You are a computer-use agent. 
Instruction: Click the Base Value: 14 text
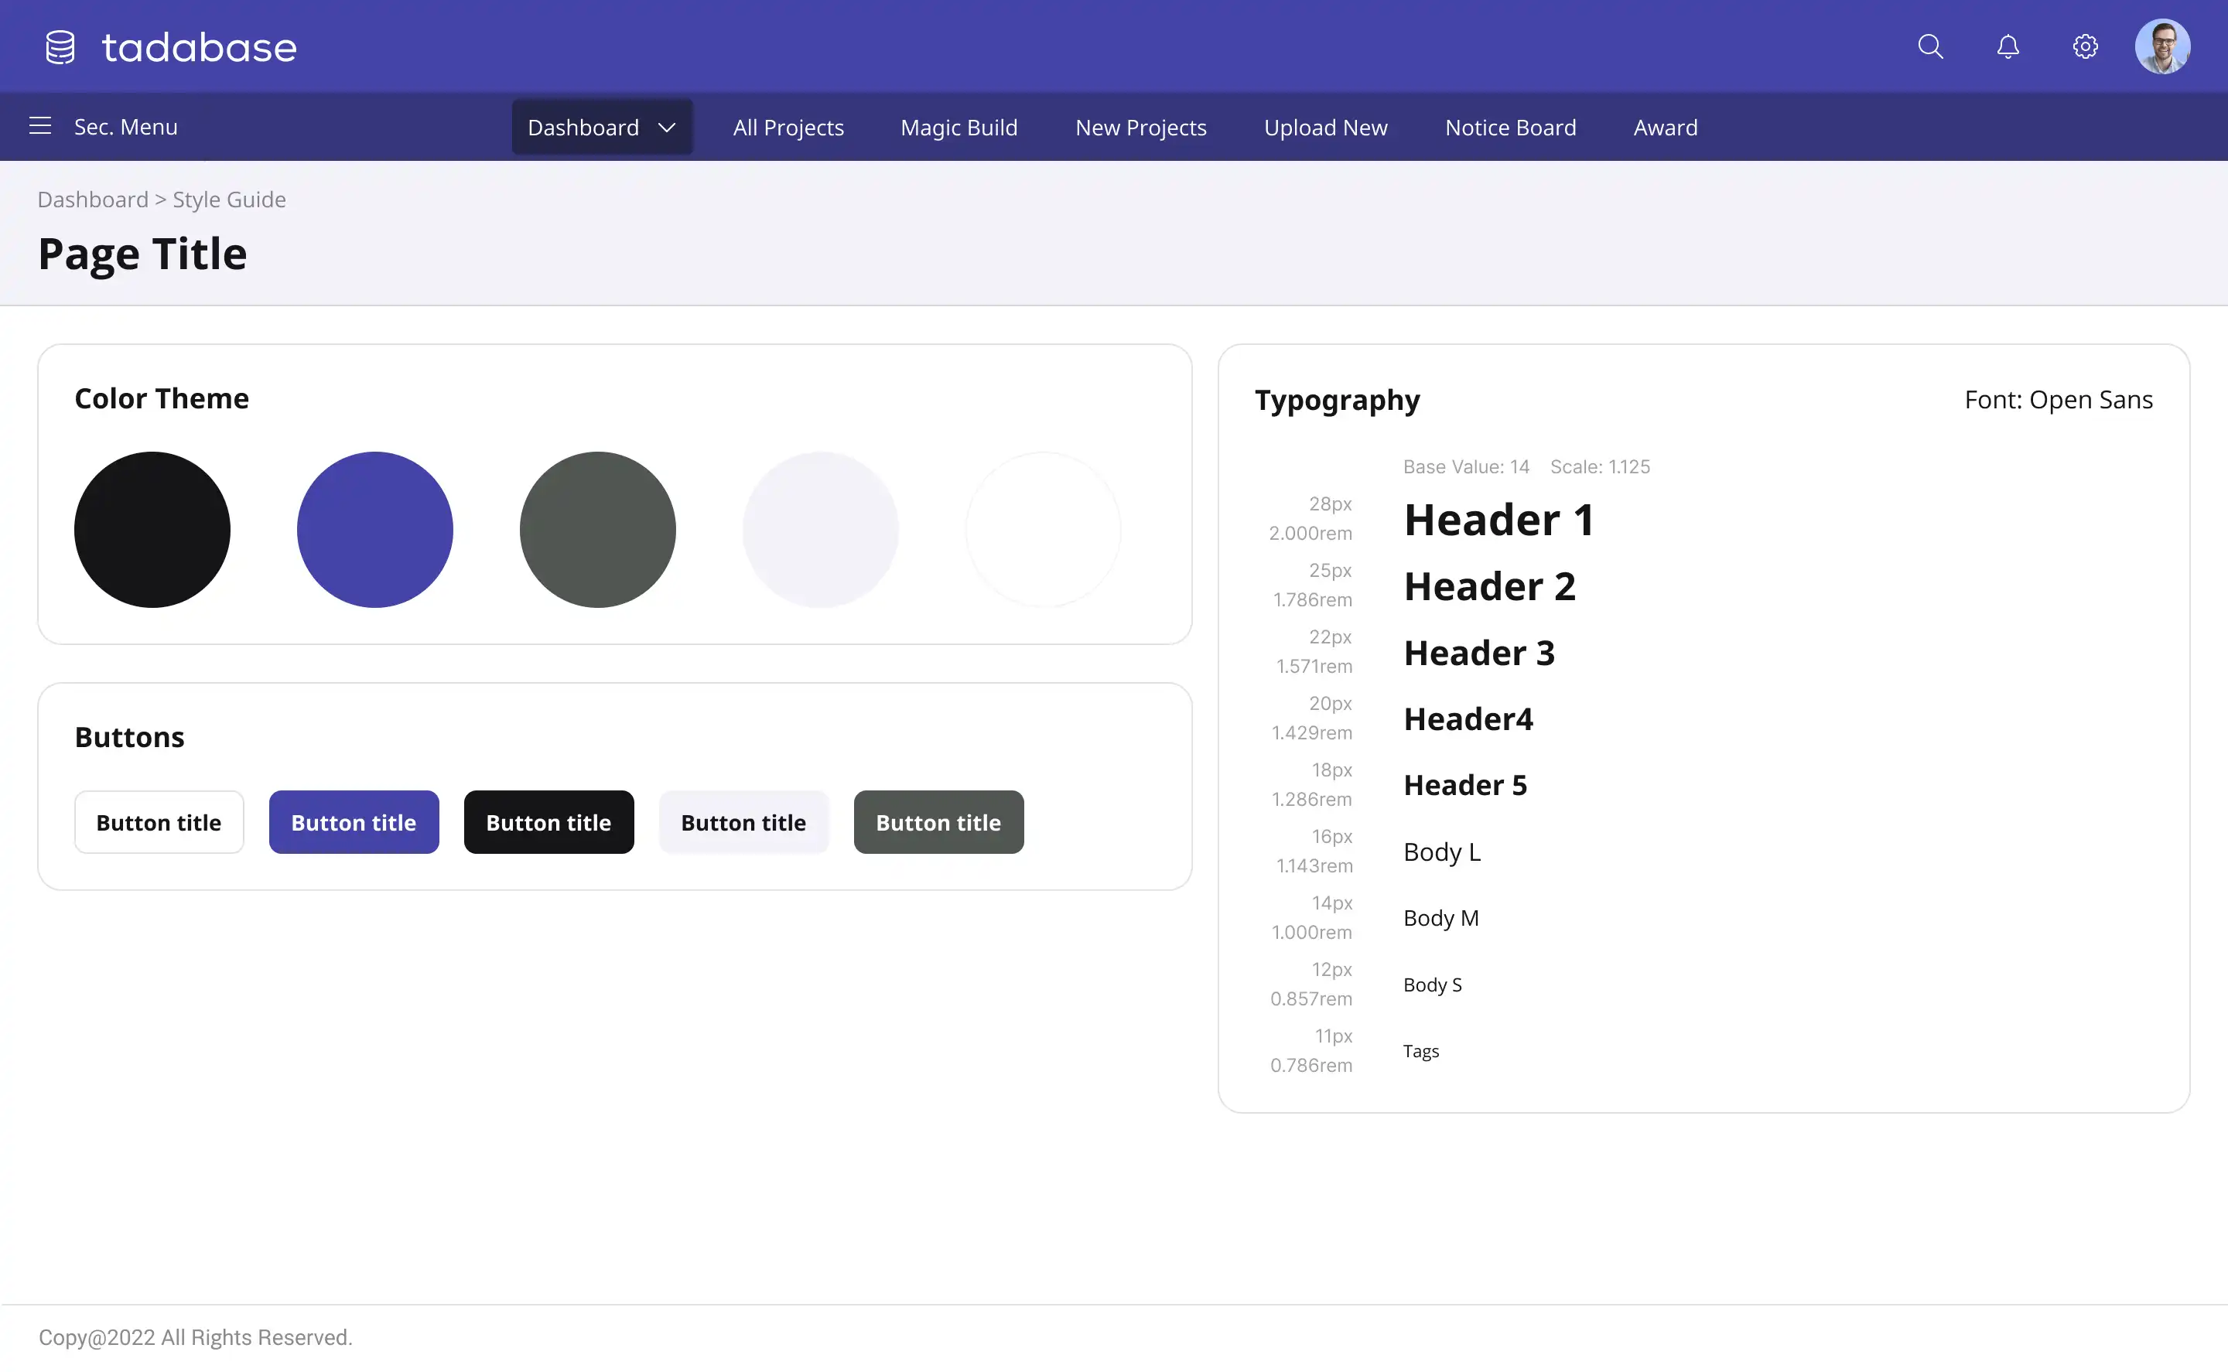coord(1466,466)
